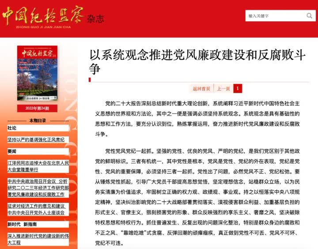
Task: Click the 中国纪检监察 magazine logo
Action: 43,15
